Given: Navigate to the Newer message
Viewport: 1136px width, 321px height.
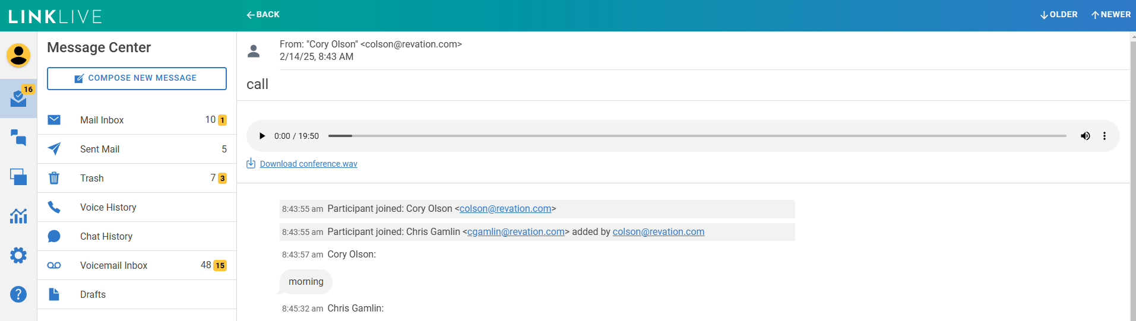Looking at the screenshot, I should click(x=1110, y=15).
